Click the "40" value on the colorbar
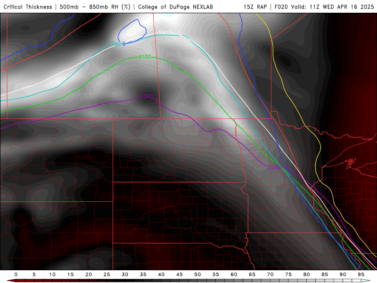The image size is (377, 283). click(161, 275)
